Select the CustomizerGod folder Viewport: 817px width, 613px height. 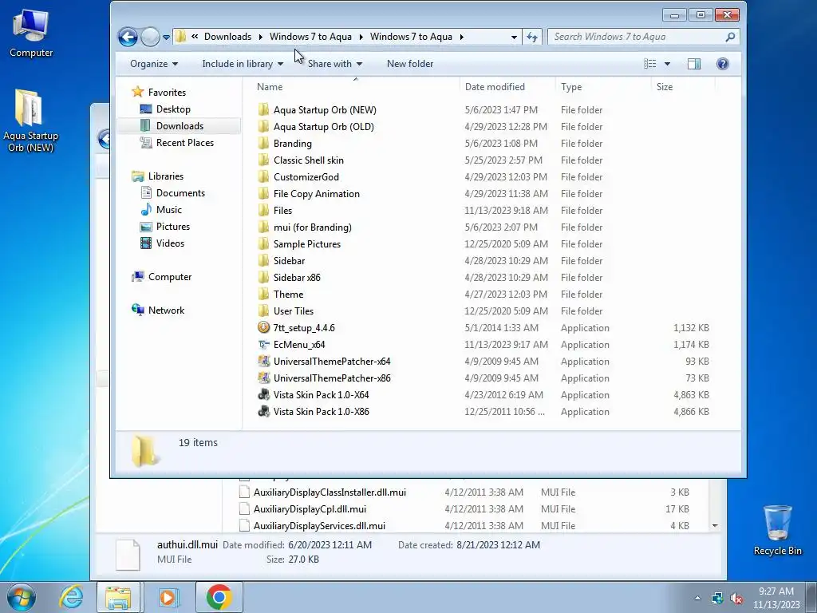coord(306,176)
